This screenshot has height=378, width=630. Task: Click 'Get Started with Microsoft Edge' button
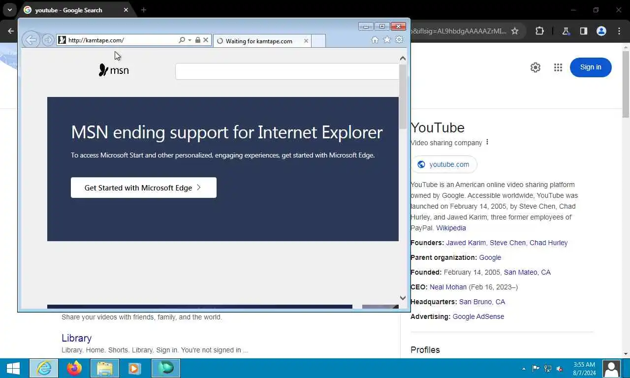click(144, 188)
